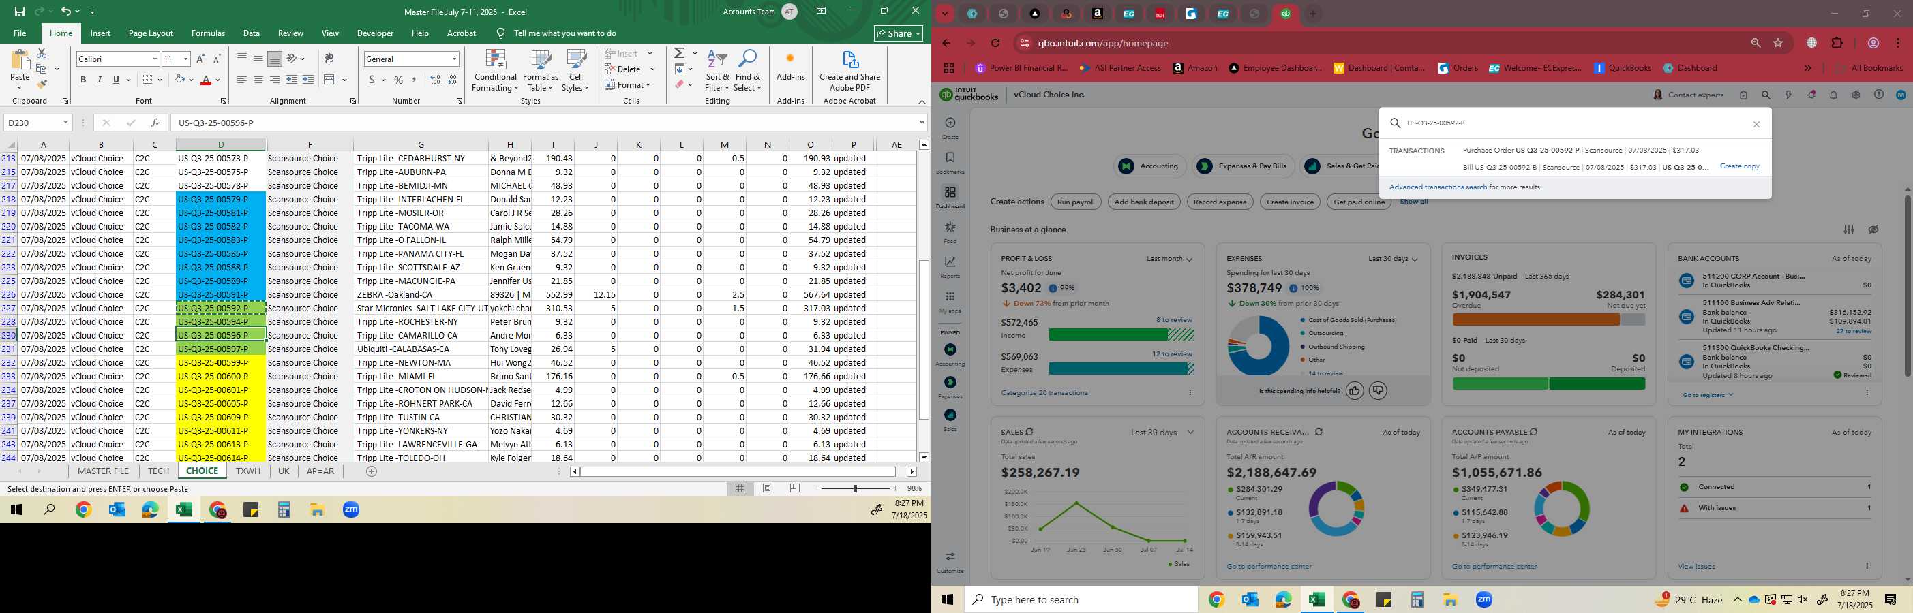Open Reports in QuickBooks left sidebar
1913x613 pixels.
[950, 266]
